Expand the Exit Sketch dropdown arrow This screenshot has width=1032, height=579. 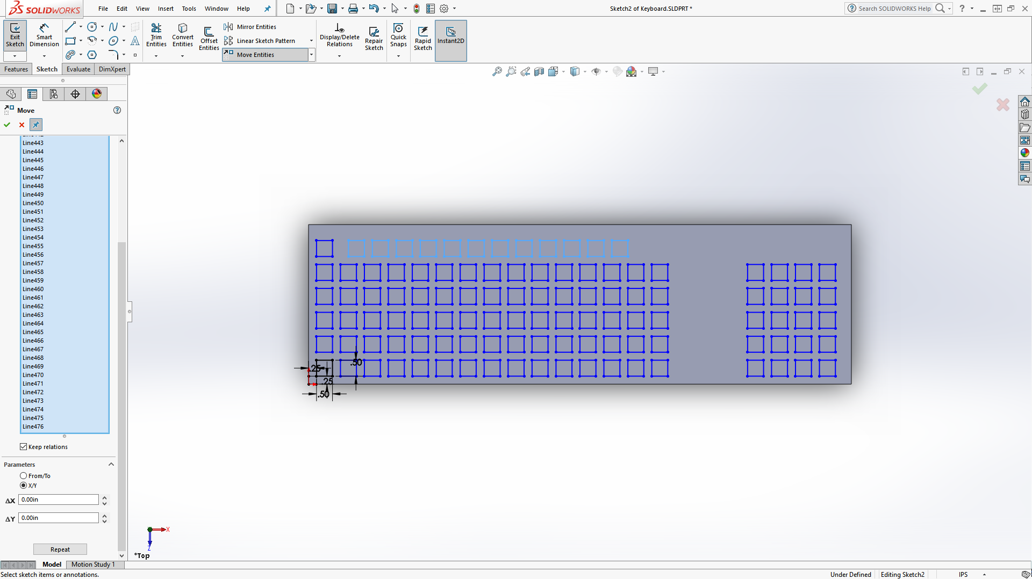(x=15, y=56)
